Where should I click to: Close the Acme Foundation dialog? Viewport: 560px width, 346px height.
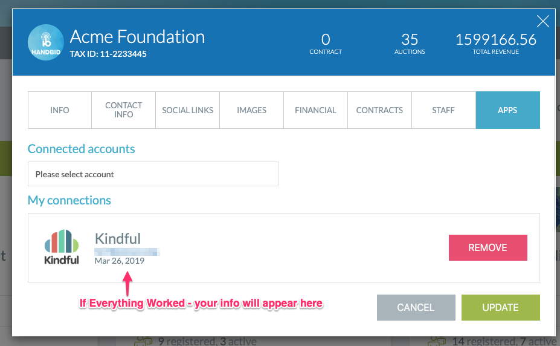543,21
